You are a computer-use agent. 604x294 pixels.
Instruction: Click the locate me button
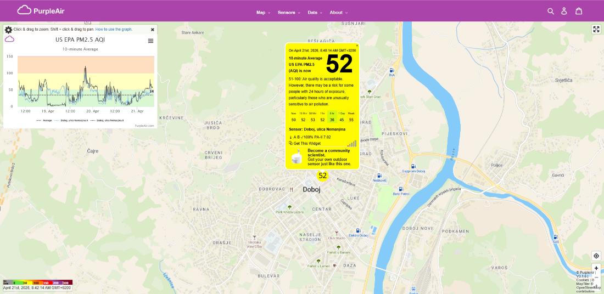[x=596, y=256]
